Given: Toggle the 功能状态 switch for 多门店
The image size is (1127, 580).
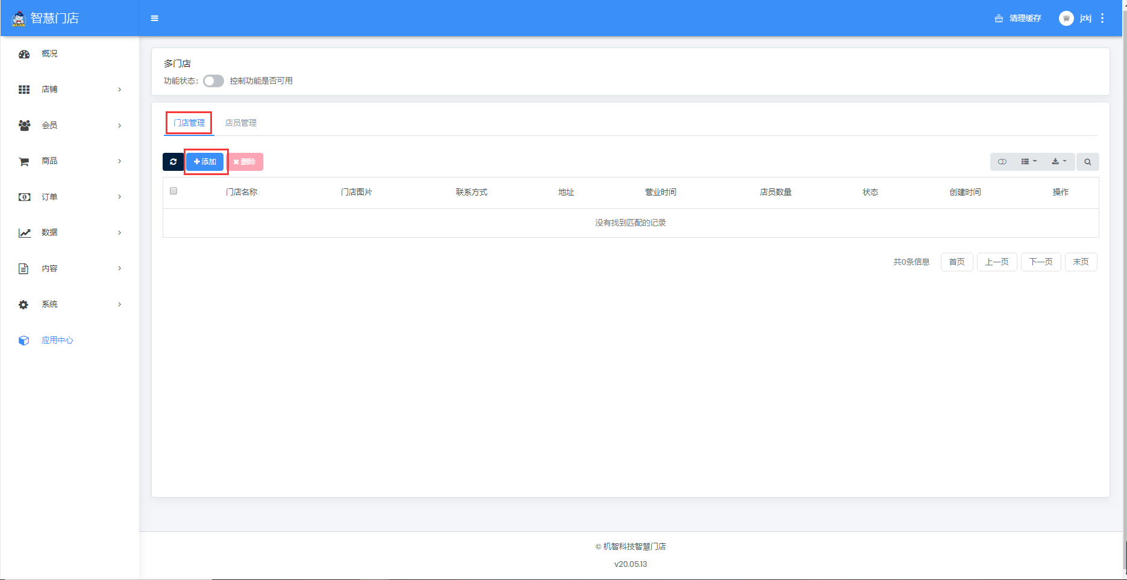Looking at the screenshot, I should coord(213,81).
